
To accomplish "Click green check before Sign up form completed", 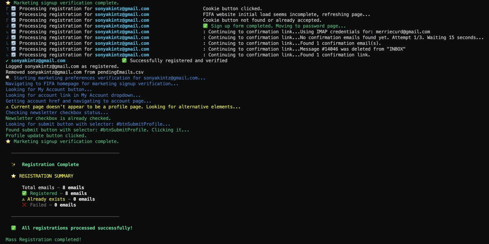I will [x=205, y=26].
